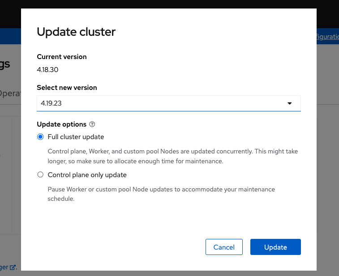Click the Full cluster update description text

tap(172, 156)
